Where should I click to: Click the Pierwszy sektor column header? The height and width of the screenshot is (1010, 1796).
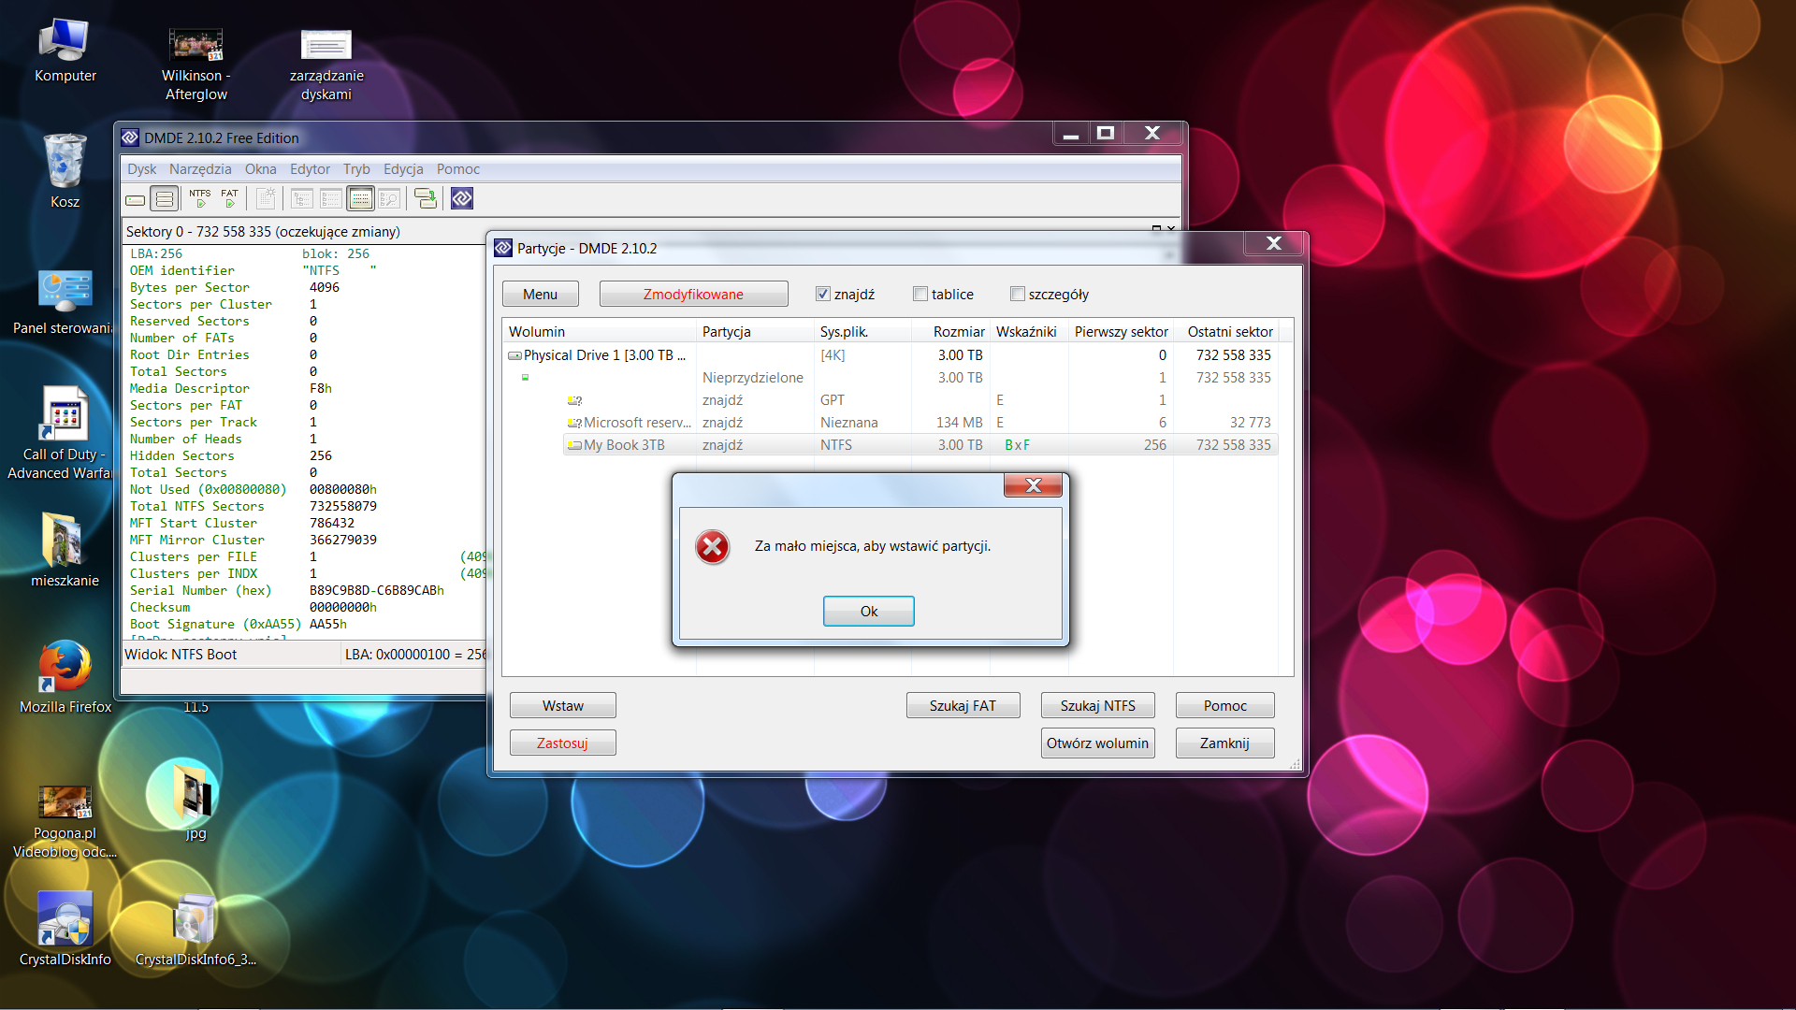coord(1121,332)
